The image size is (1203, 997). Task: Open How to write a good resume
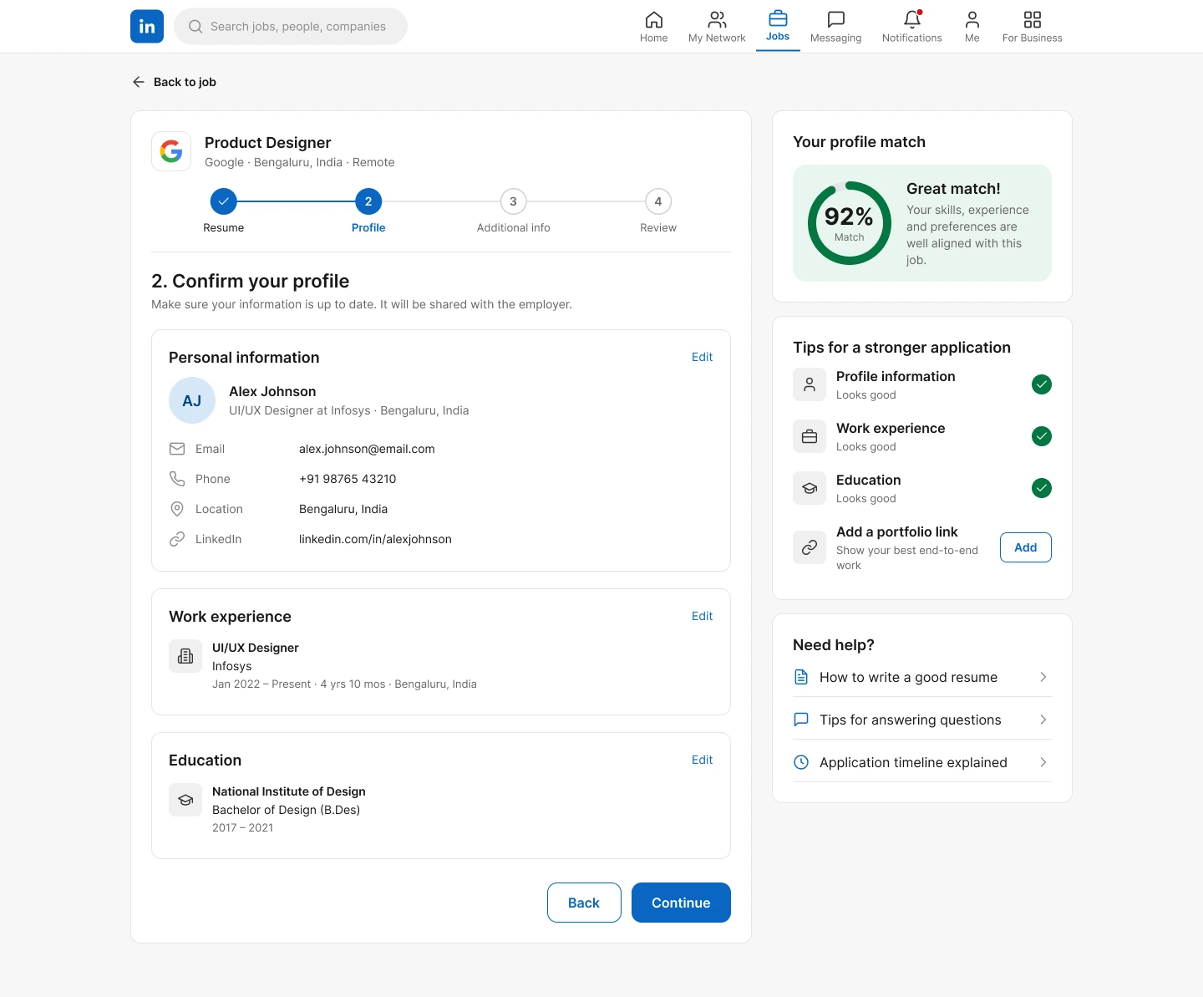coord(921,677)
